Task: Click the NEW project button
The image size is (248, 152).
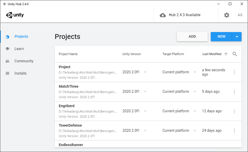Action: click(221, 37)
